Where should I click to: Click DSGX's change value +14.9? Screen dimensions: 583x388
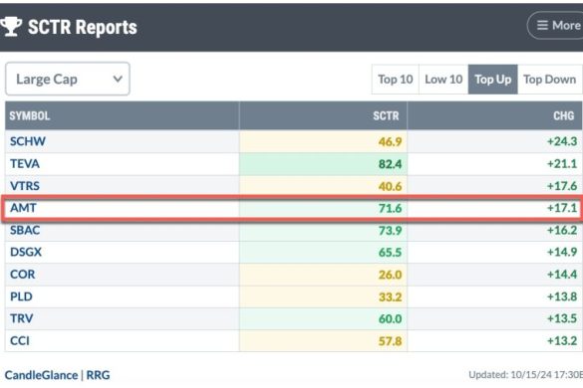click(x=562, y=252)
